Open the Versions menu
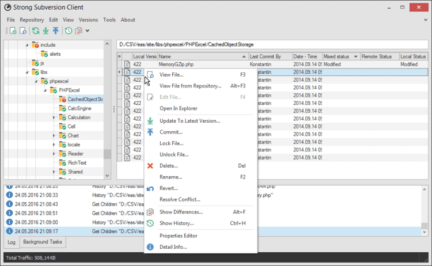 [x=88, y=20]
